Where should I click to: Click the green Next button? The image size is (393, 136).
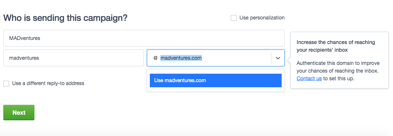19,113
